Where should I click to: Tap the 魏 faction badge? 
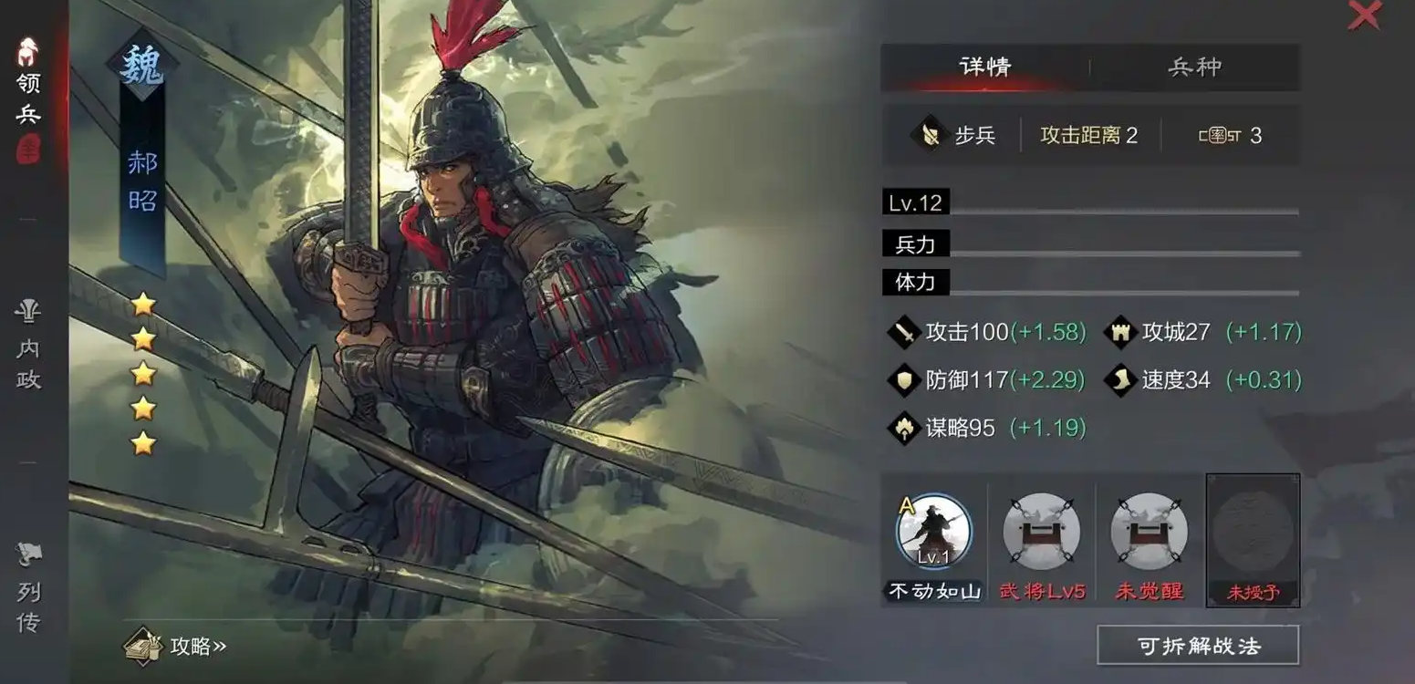tap(142, 66)
